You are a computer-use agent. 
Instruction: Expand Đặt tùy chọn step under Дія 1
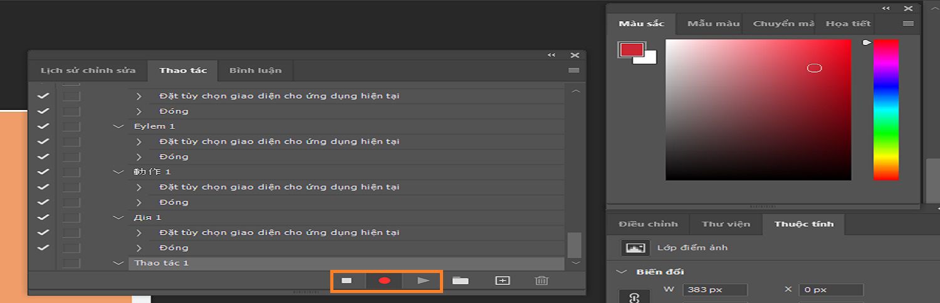139,232
